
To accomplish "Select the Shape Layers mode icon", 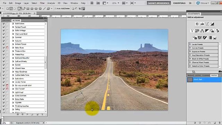I will pos(8,9).
